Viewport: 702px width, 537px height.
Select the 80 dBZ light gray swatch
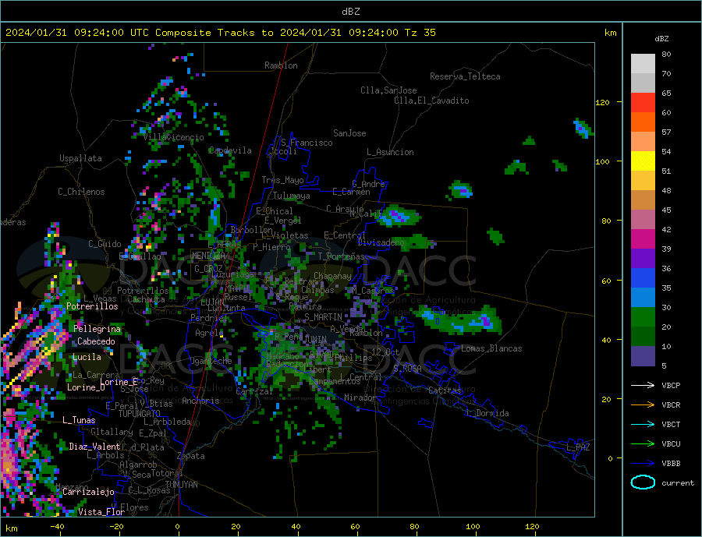[643, 64]
